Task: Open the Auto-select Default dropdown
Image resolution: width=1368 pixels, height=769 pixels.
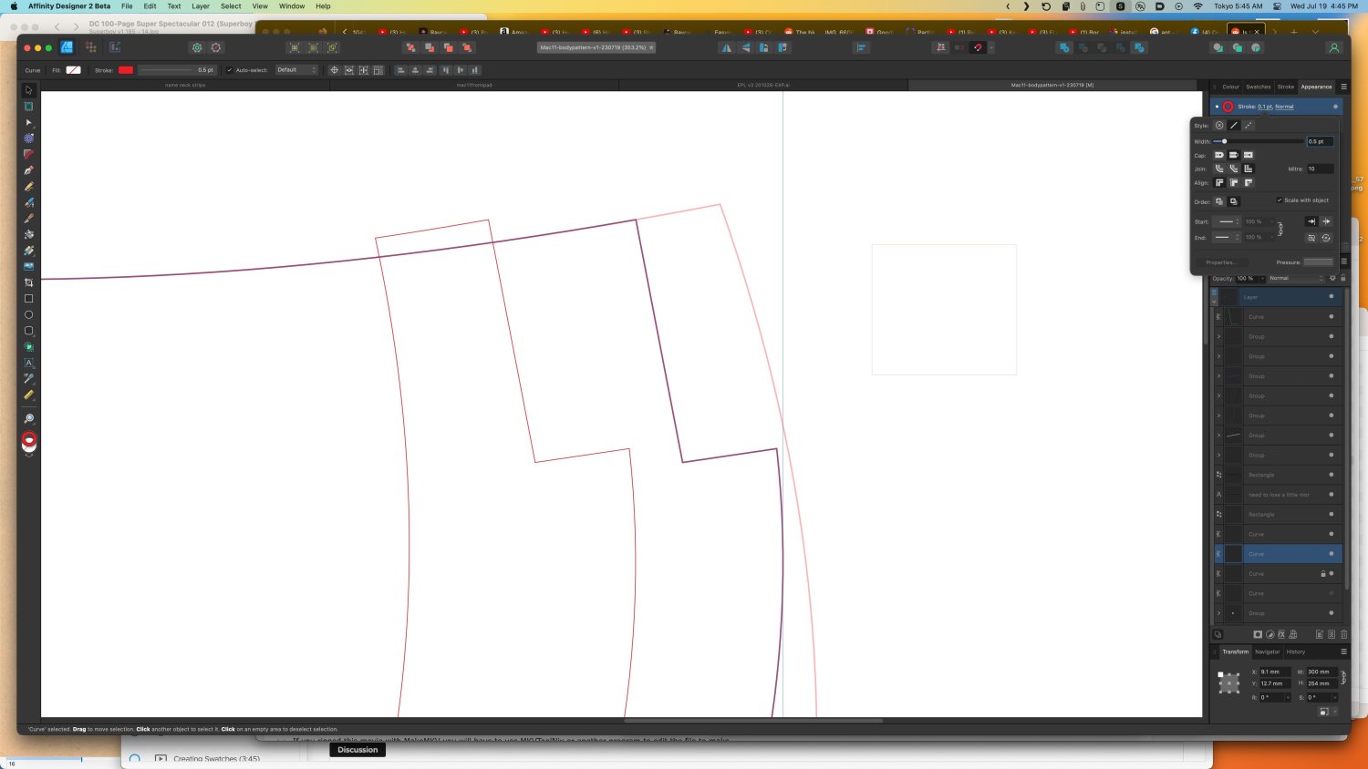Action: [296, 70]
